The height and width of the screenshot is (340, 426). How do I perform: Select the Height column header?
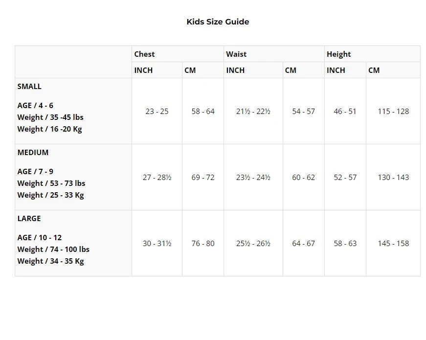tap(338, 54)
